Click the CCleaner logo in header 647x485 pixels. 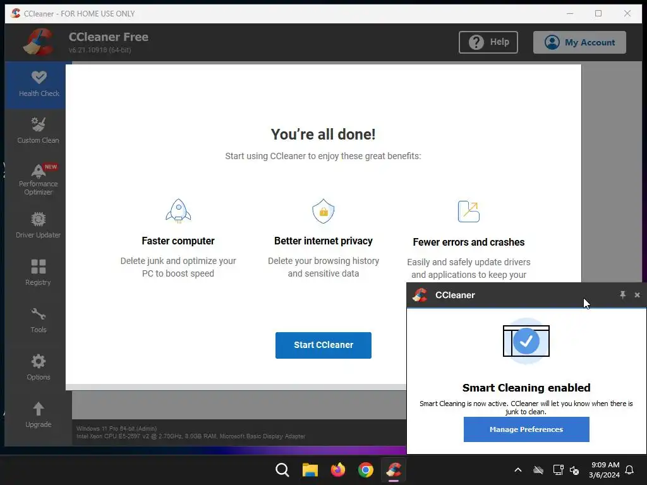pyautogui.click(x=39, y=42)
